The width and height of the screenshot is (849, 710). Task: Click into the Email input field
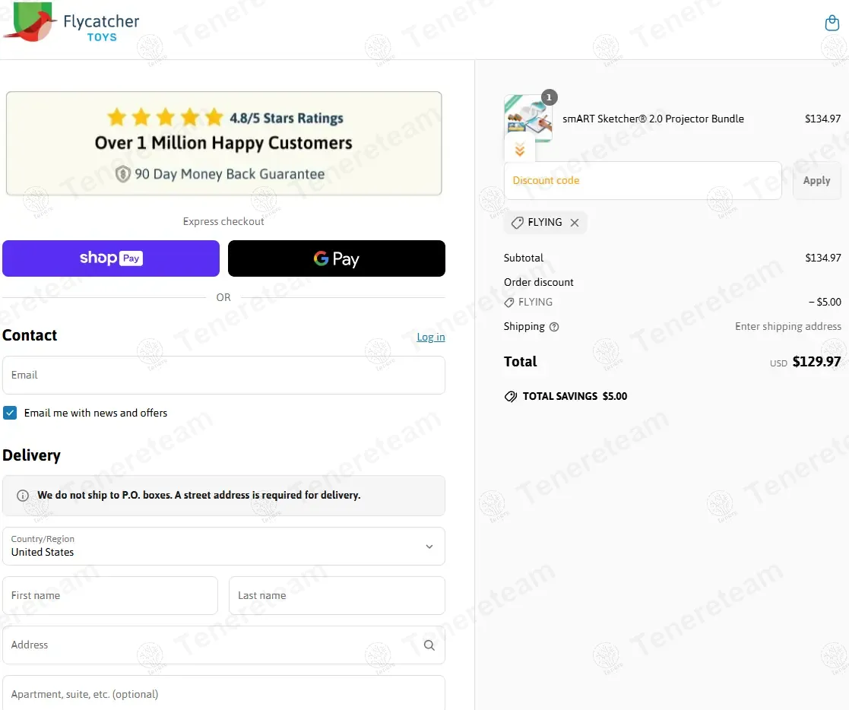[x=223, y=376]
